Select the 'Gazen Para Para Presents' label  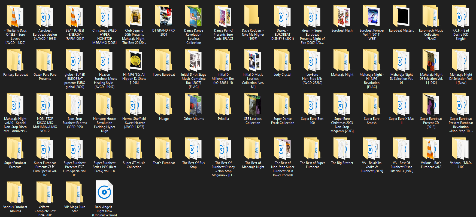pyautogui.click(x=45, y=77)
